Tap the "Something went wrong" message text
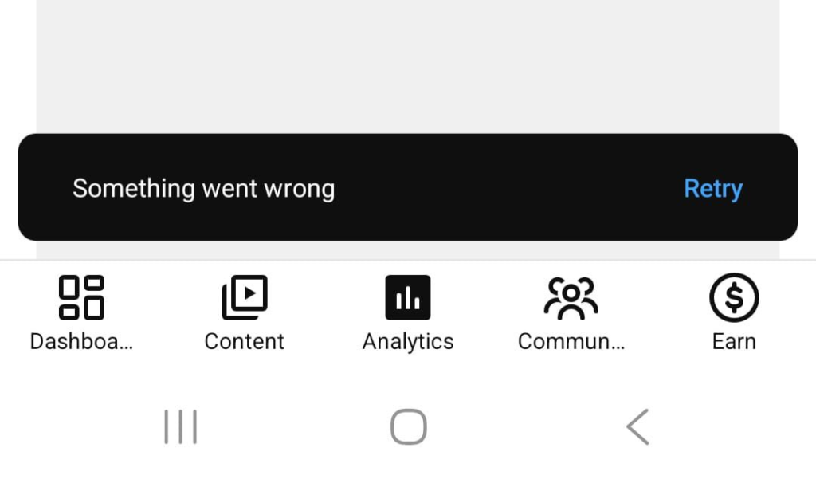 click(x=203, y=189)
